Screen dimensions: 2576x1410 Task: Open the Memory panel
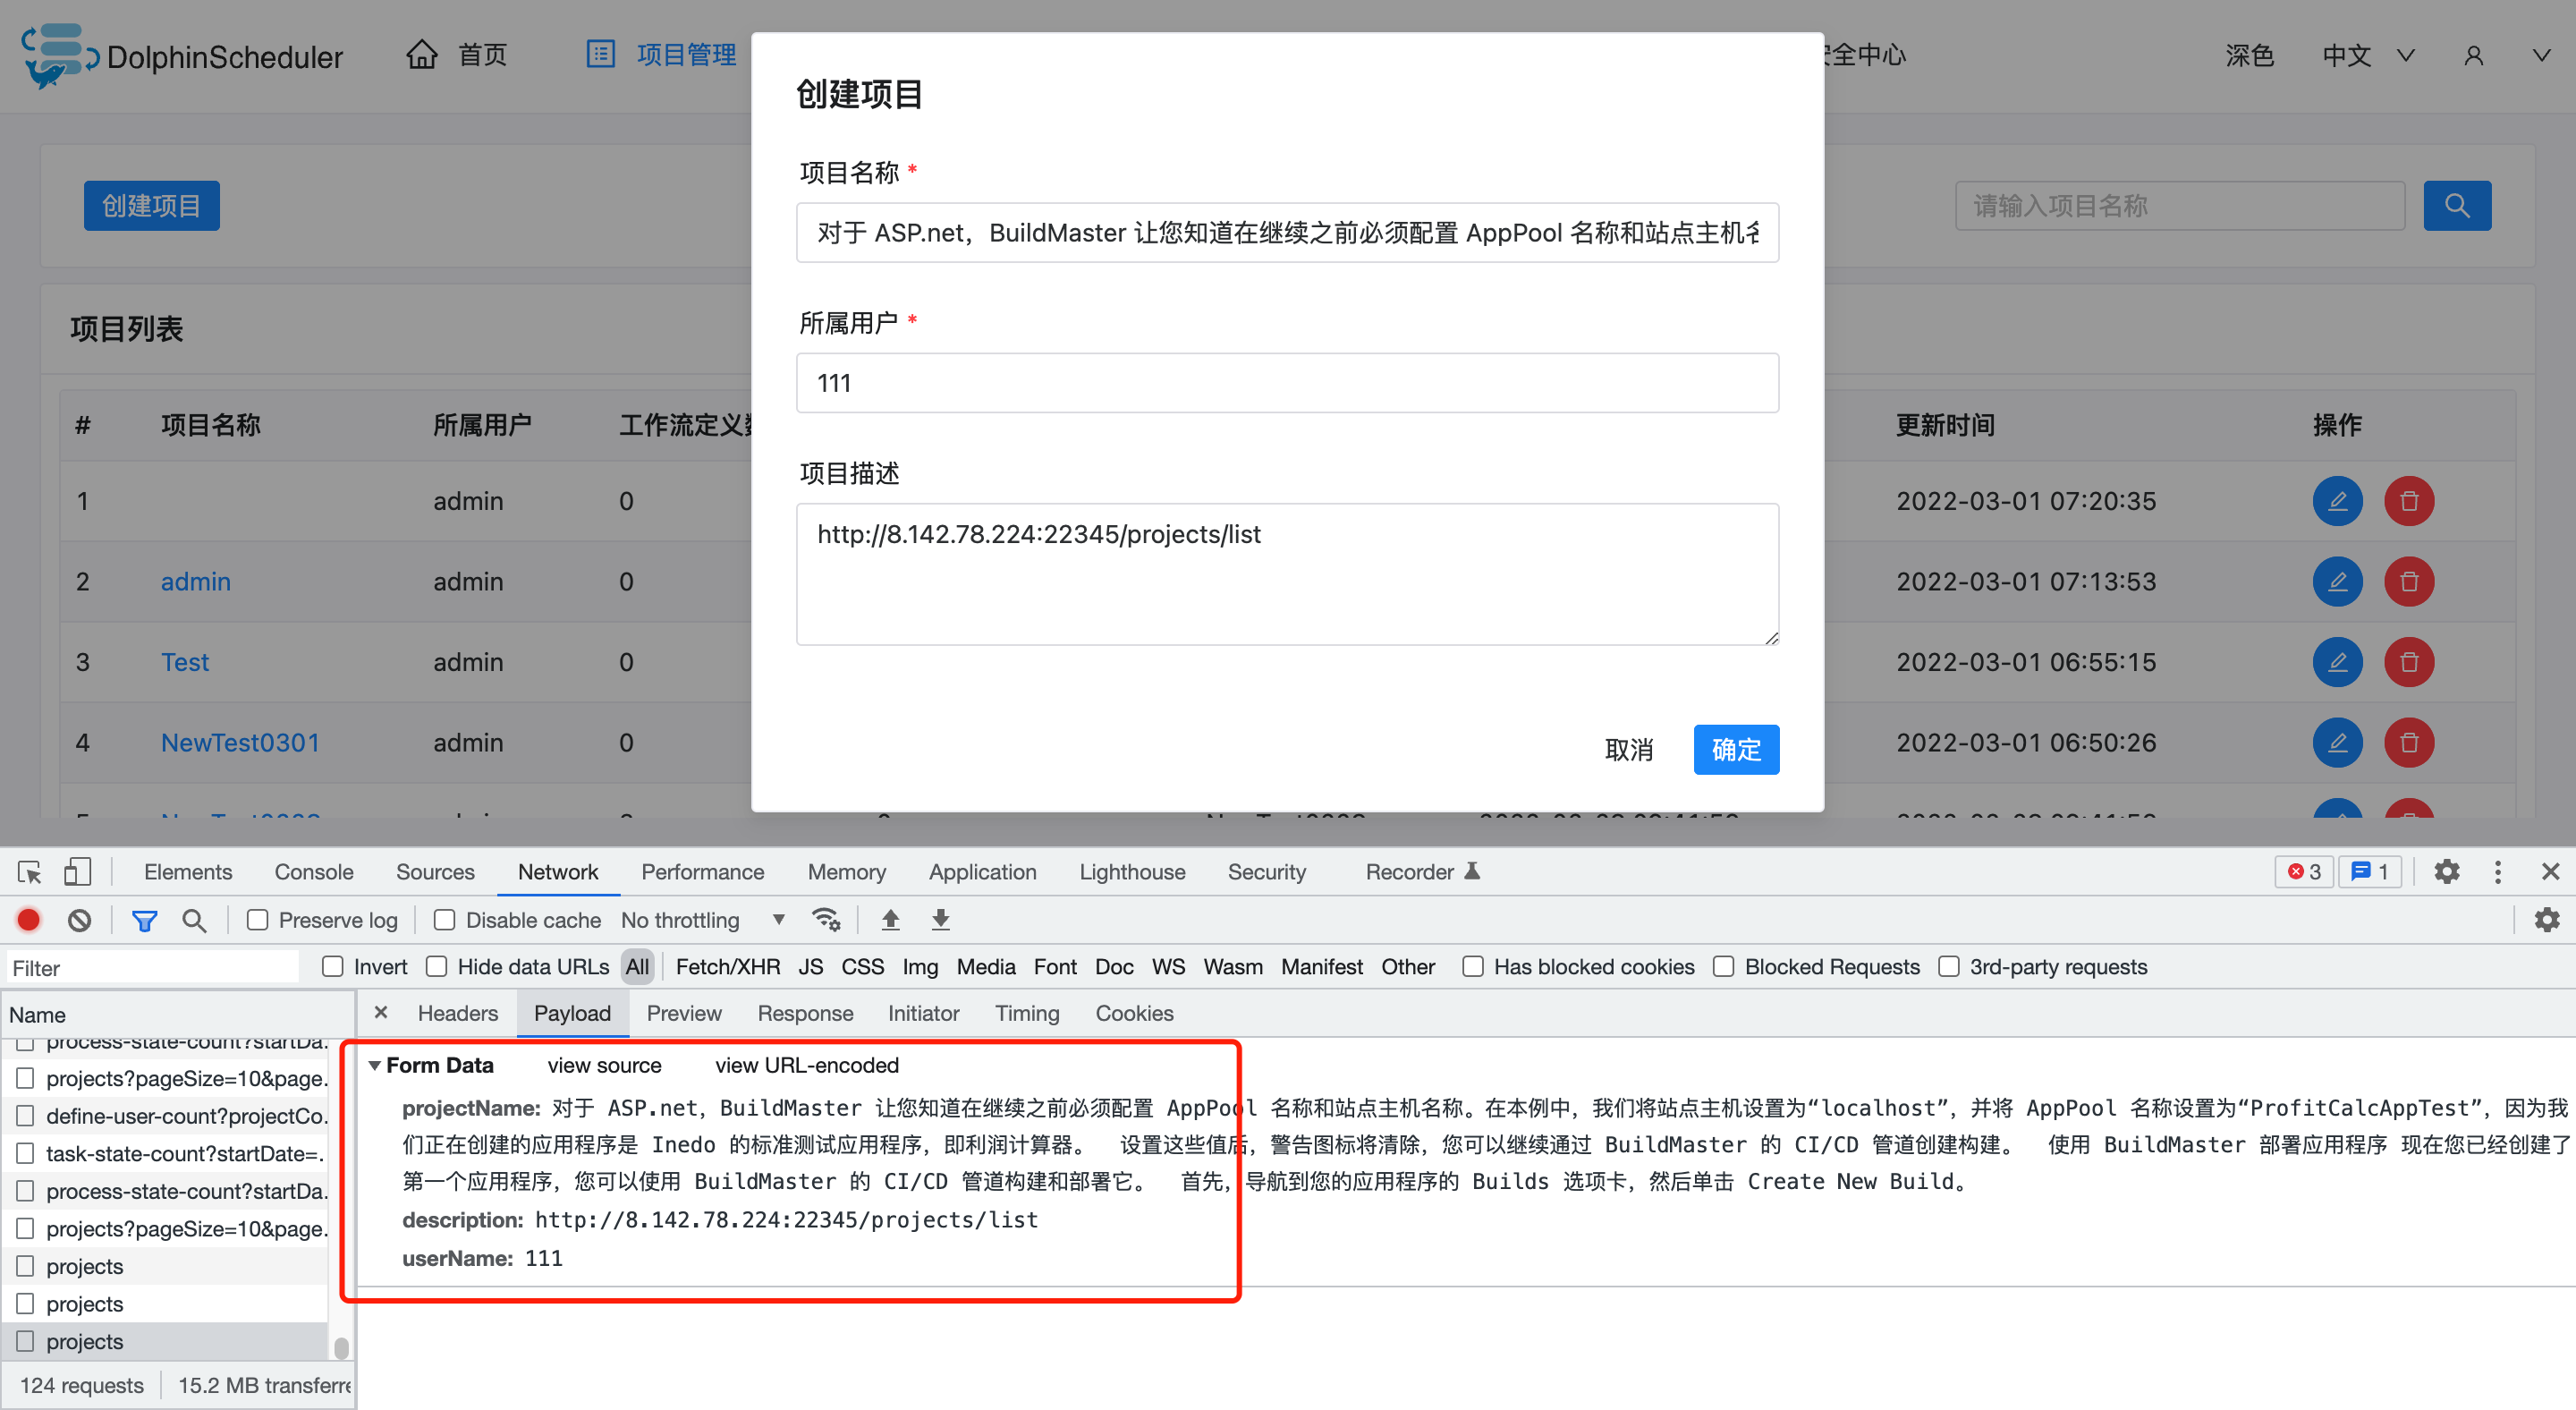[846, 871]
